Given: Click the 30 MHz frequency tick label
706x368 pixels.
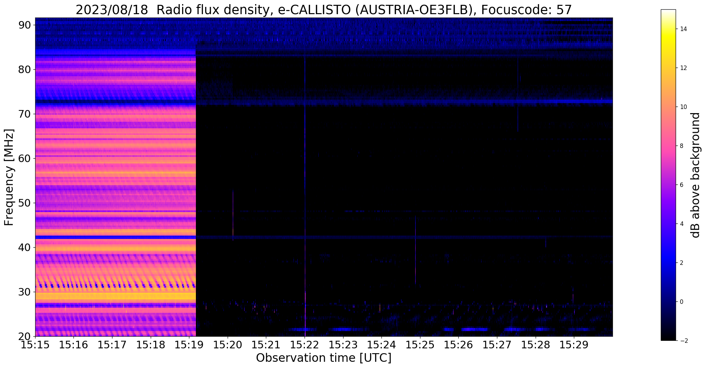Looking at the screenshot, I should 24,292.
